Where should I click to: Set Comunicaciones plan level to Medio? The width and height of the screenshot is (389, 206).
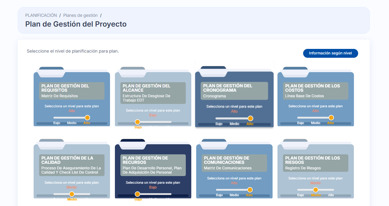point(234,195)
